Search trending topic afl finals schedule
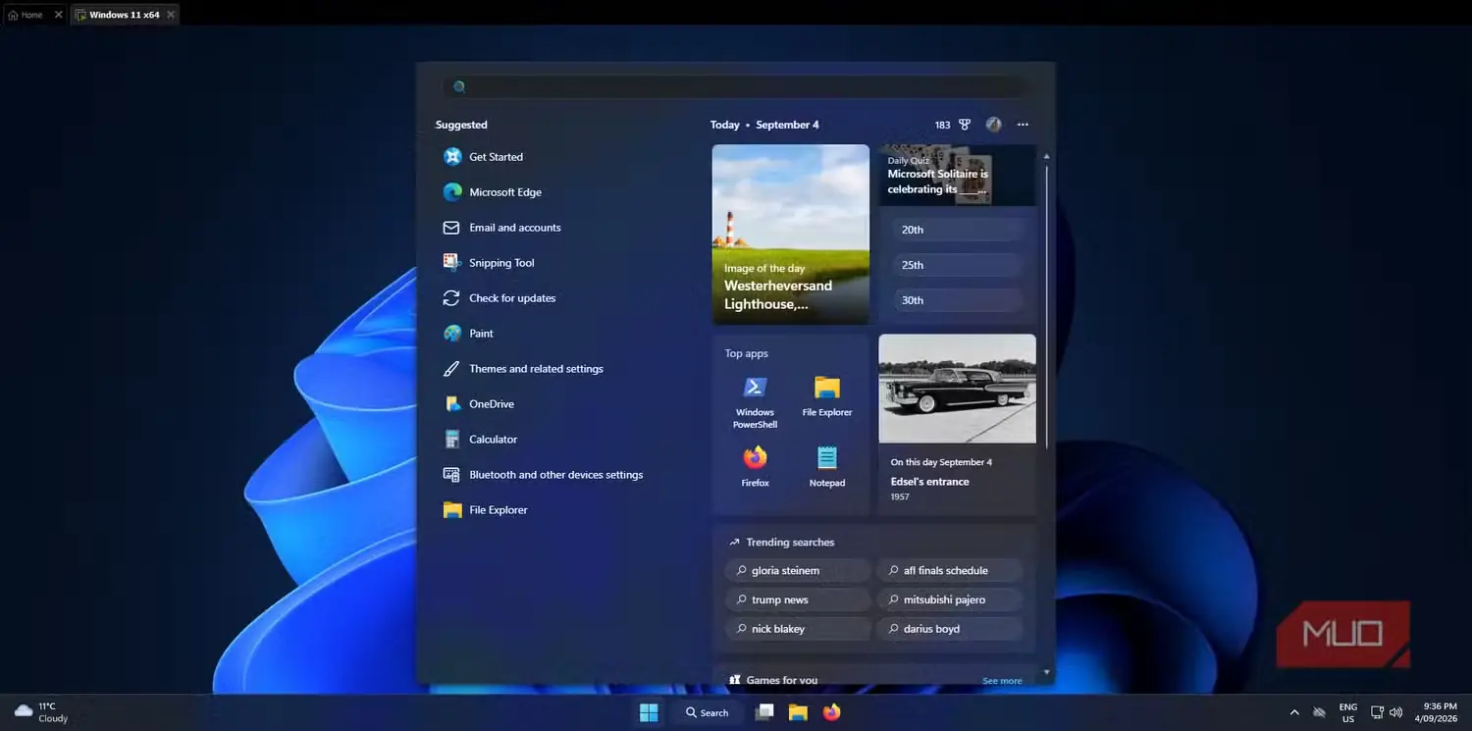Screen dimensions: 1472x731 coord(950,570)
